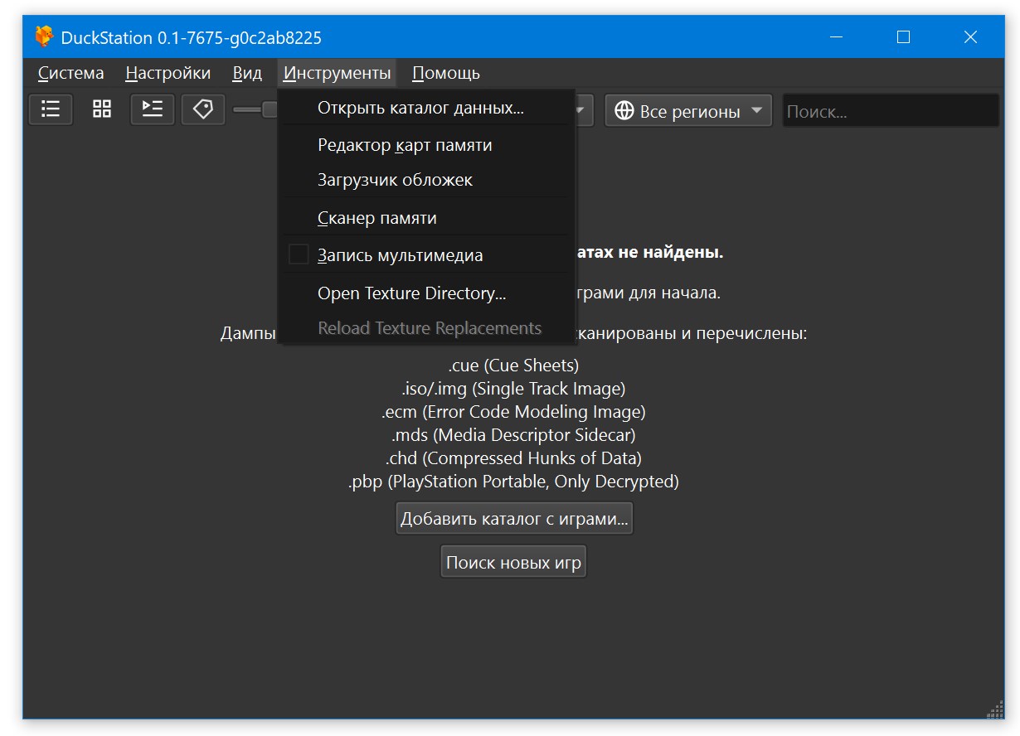Click the DuckStation logo in title bar
The image size is (1020, 736).
44,37
